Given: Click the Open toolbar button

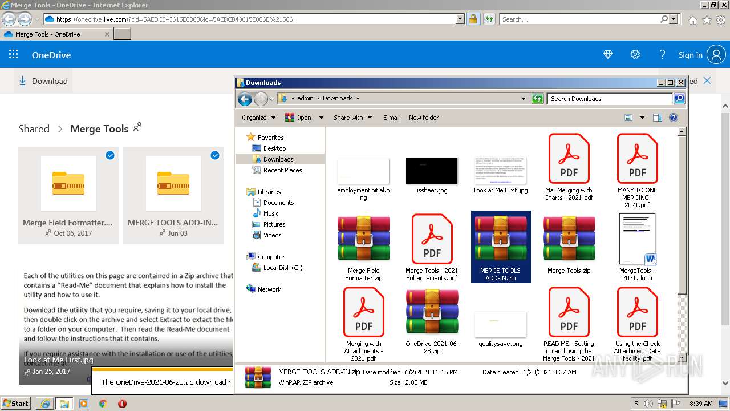Looking at the screenshot, I should tap(298, 118).
